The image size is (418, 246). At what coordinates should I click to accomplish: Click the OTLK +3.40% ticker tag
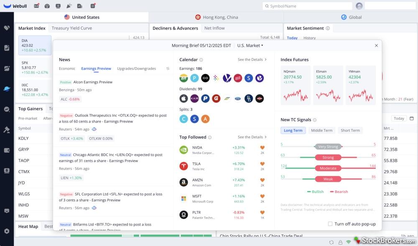[72, 138]
